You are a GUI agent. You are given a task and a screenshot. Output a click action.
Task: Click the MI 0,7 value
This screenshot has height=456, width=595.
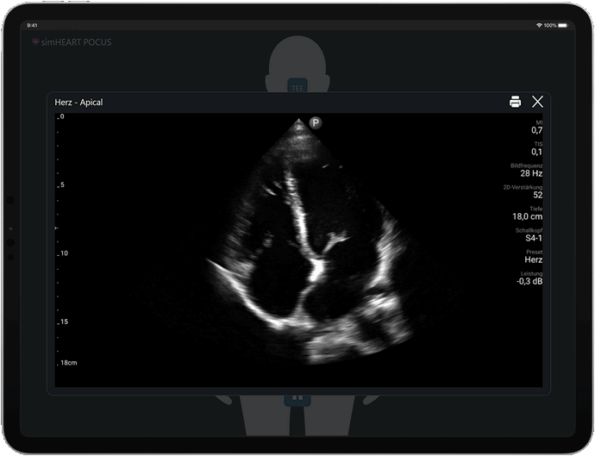click(x=536, y=130)
